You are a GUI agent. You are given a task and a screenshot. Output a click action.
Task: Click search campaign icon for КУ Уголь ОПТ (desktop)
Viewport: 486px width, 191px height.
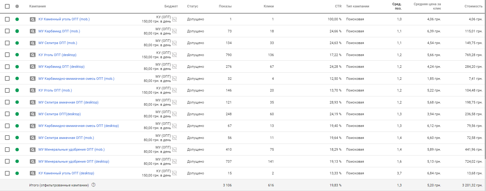pyautogui.click(x=32, y=55)
